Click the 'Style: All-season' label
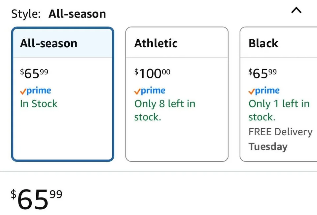 [59, 14]
